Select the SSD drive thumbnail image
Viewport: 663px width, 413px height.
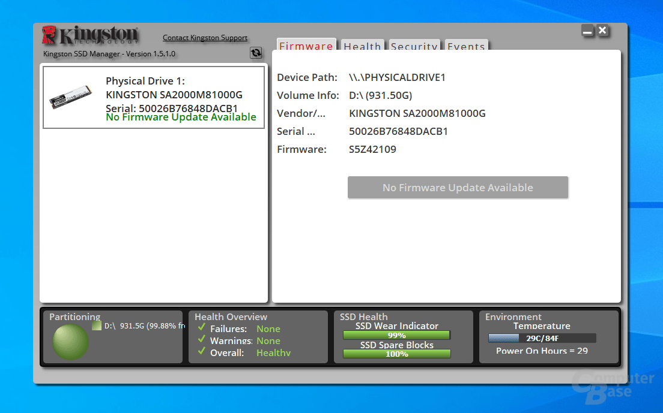(70, 97)
